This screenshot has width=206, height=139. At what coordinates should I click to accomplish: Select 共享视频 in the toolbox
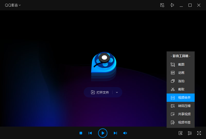click(181, 114)
